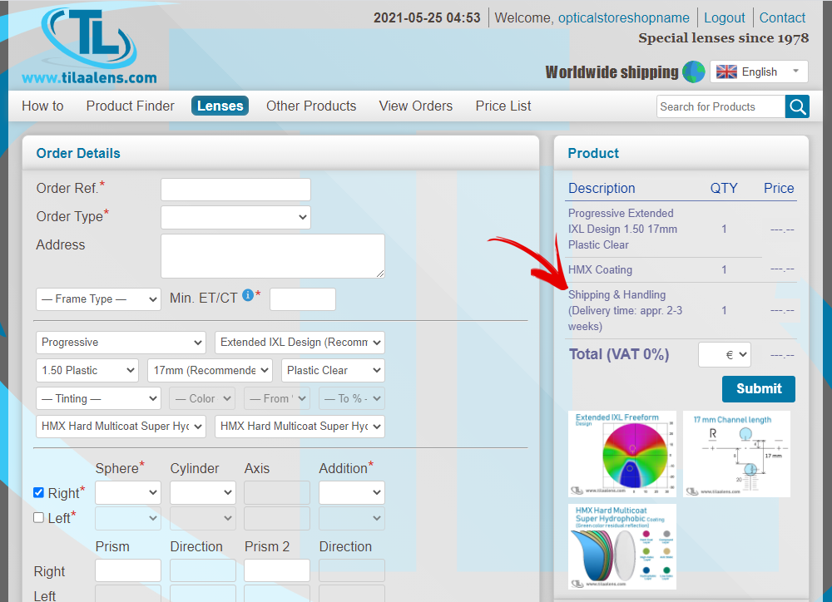This screenshot has width=832, height=602.
Task: Open the English language selector with flag
Action: coord(758,72)
